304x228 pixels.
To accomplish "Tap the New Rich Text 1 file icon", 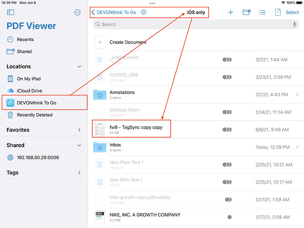I will tap(100, 182).
